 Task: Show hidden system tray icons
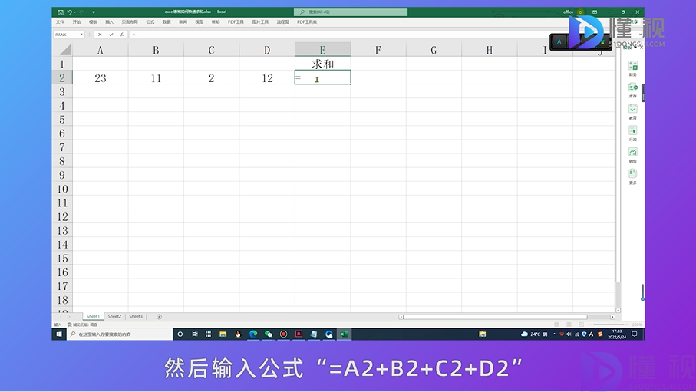coord(554,334)
